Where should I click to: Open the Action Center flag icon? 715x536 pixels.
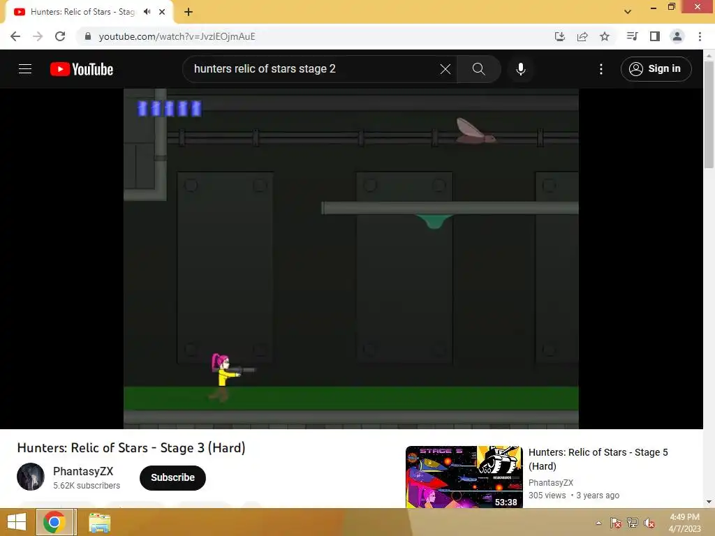(x=615, y=523)
